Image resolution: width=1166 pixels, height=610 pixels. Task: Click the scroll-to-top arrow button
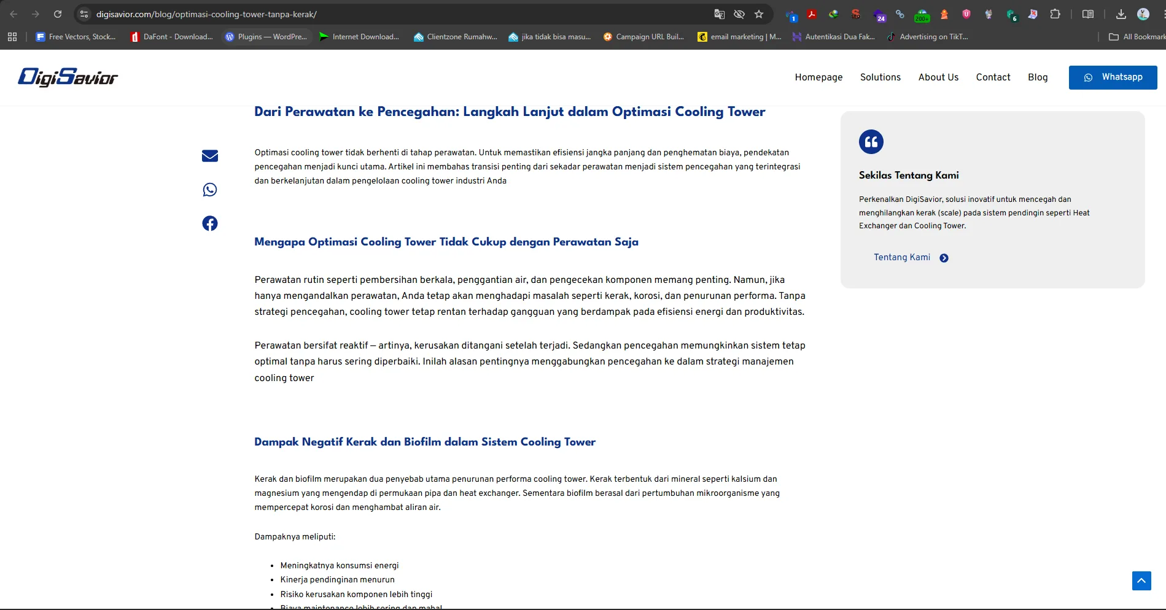click(1141, 581)
